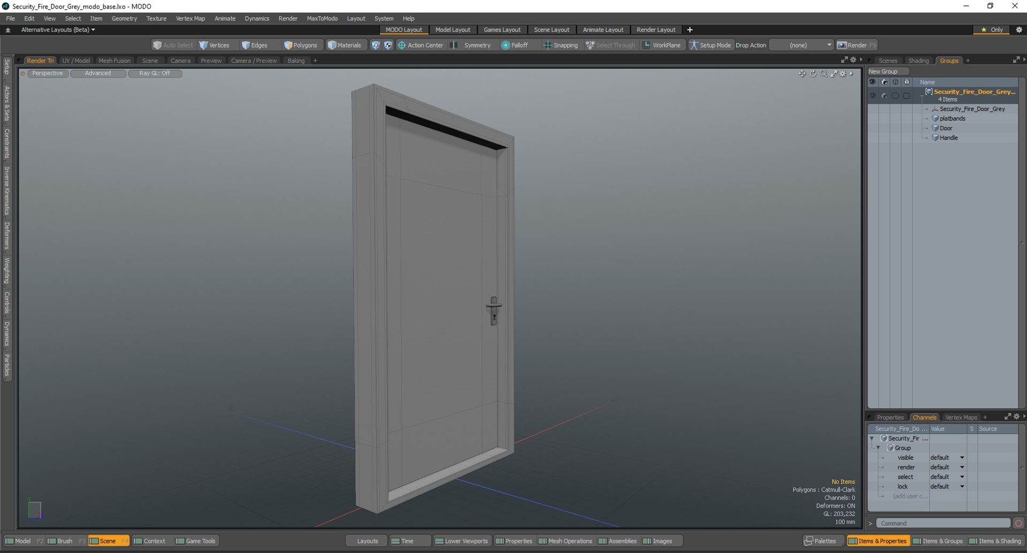The width and height of the screenshot is (1027, 553).
Task: Open Channels panel settings gear
Action: point(1016,417)
